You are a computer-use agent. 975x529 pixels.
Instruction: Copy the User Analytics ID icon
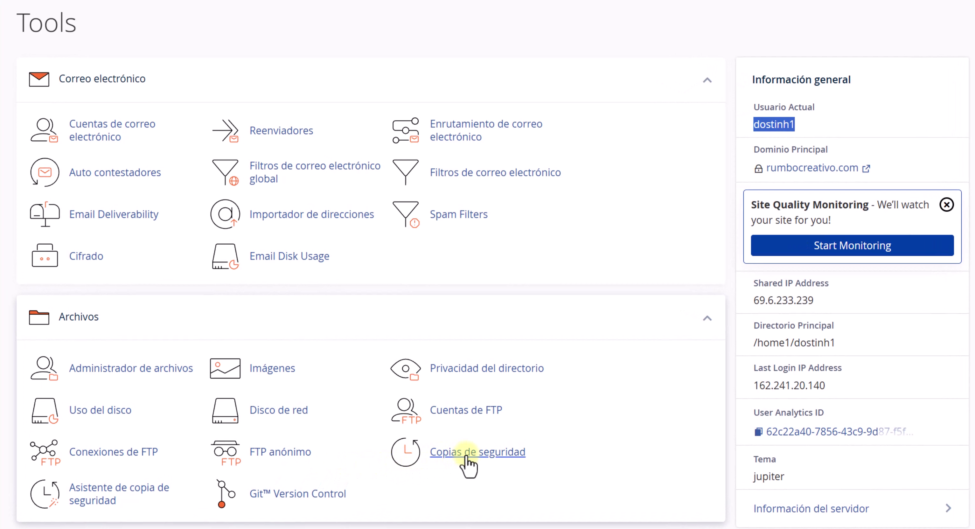click(758, 432)
